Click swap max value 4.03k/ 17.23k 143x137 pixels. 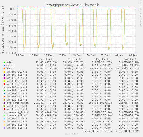coord(129,66)
